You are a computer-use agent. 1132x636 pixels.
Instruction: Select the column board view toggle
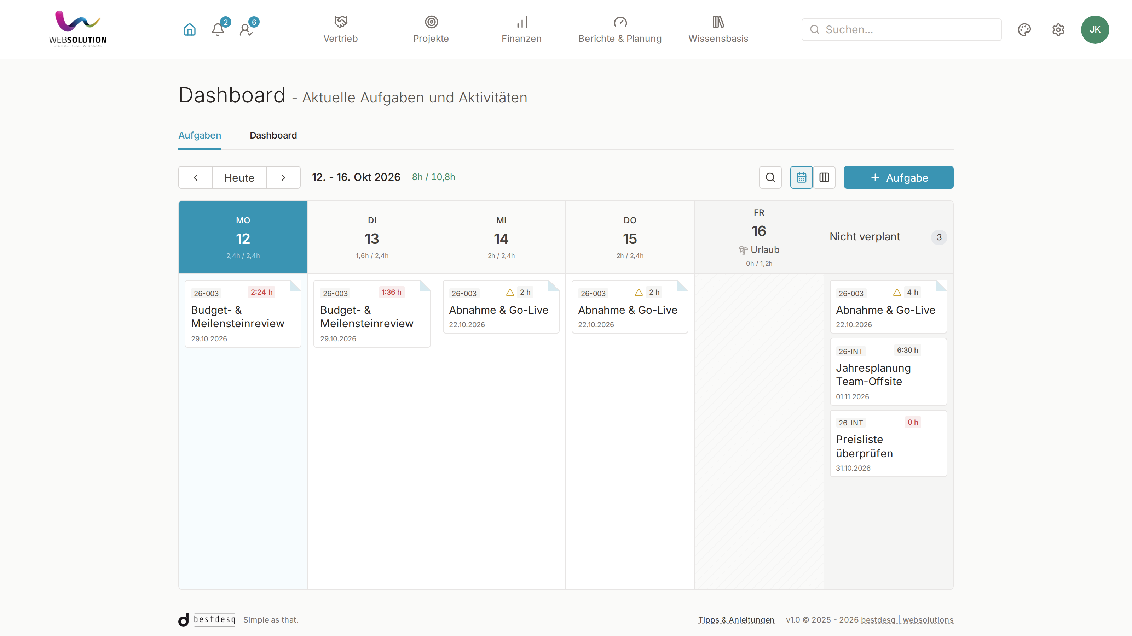(824, 177)
